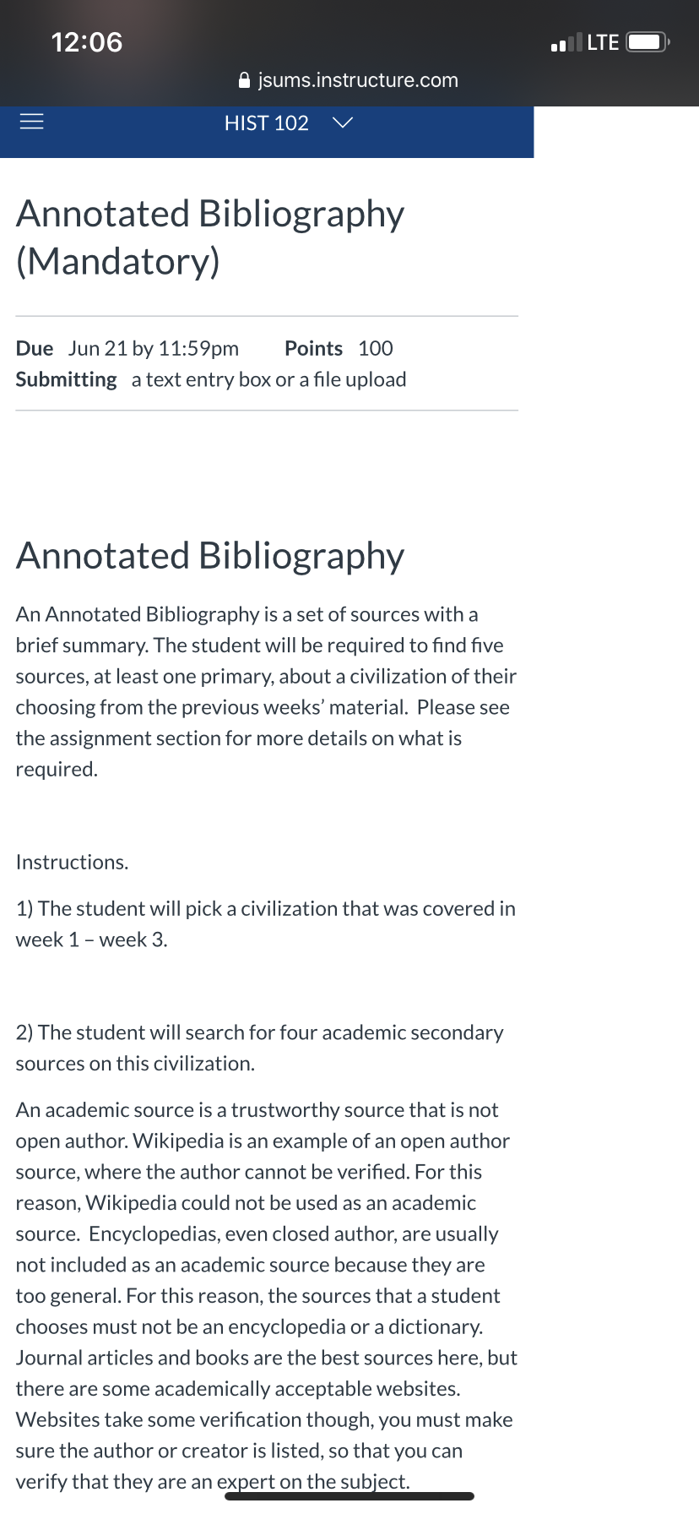
Task: Tap the Submitting text entry box info
Action: 211,379
